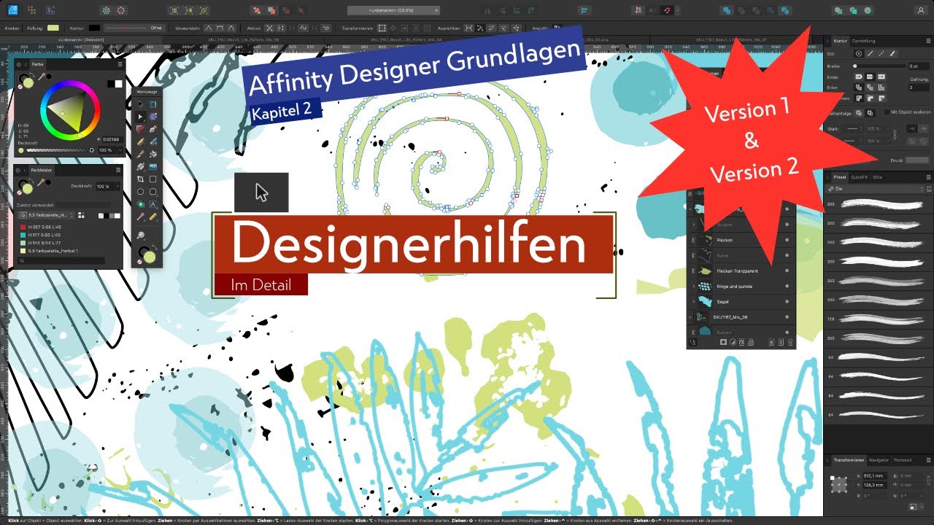Select the Ellipse tool

pos(140,191)
